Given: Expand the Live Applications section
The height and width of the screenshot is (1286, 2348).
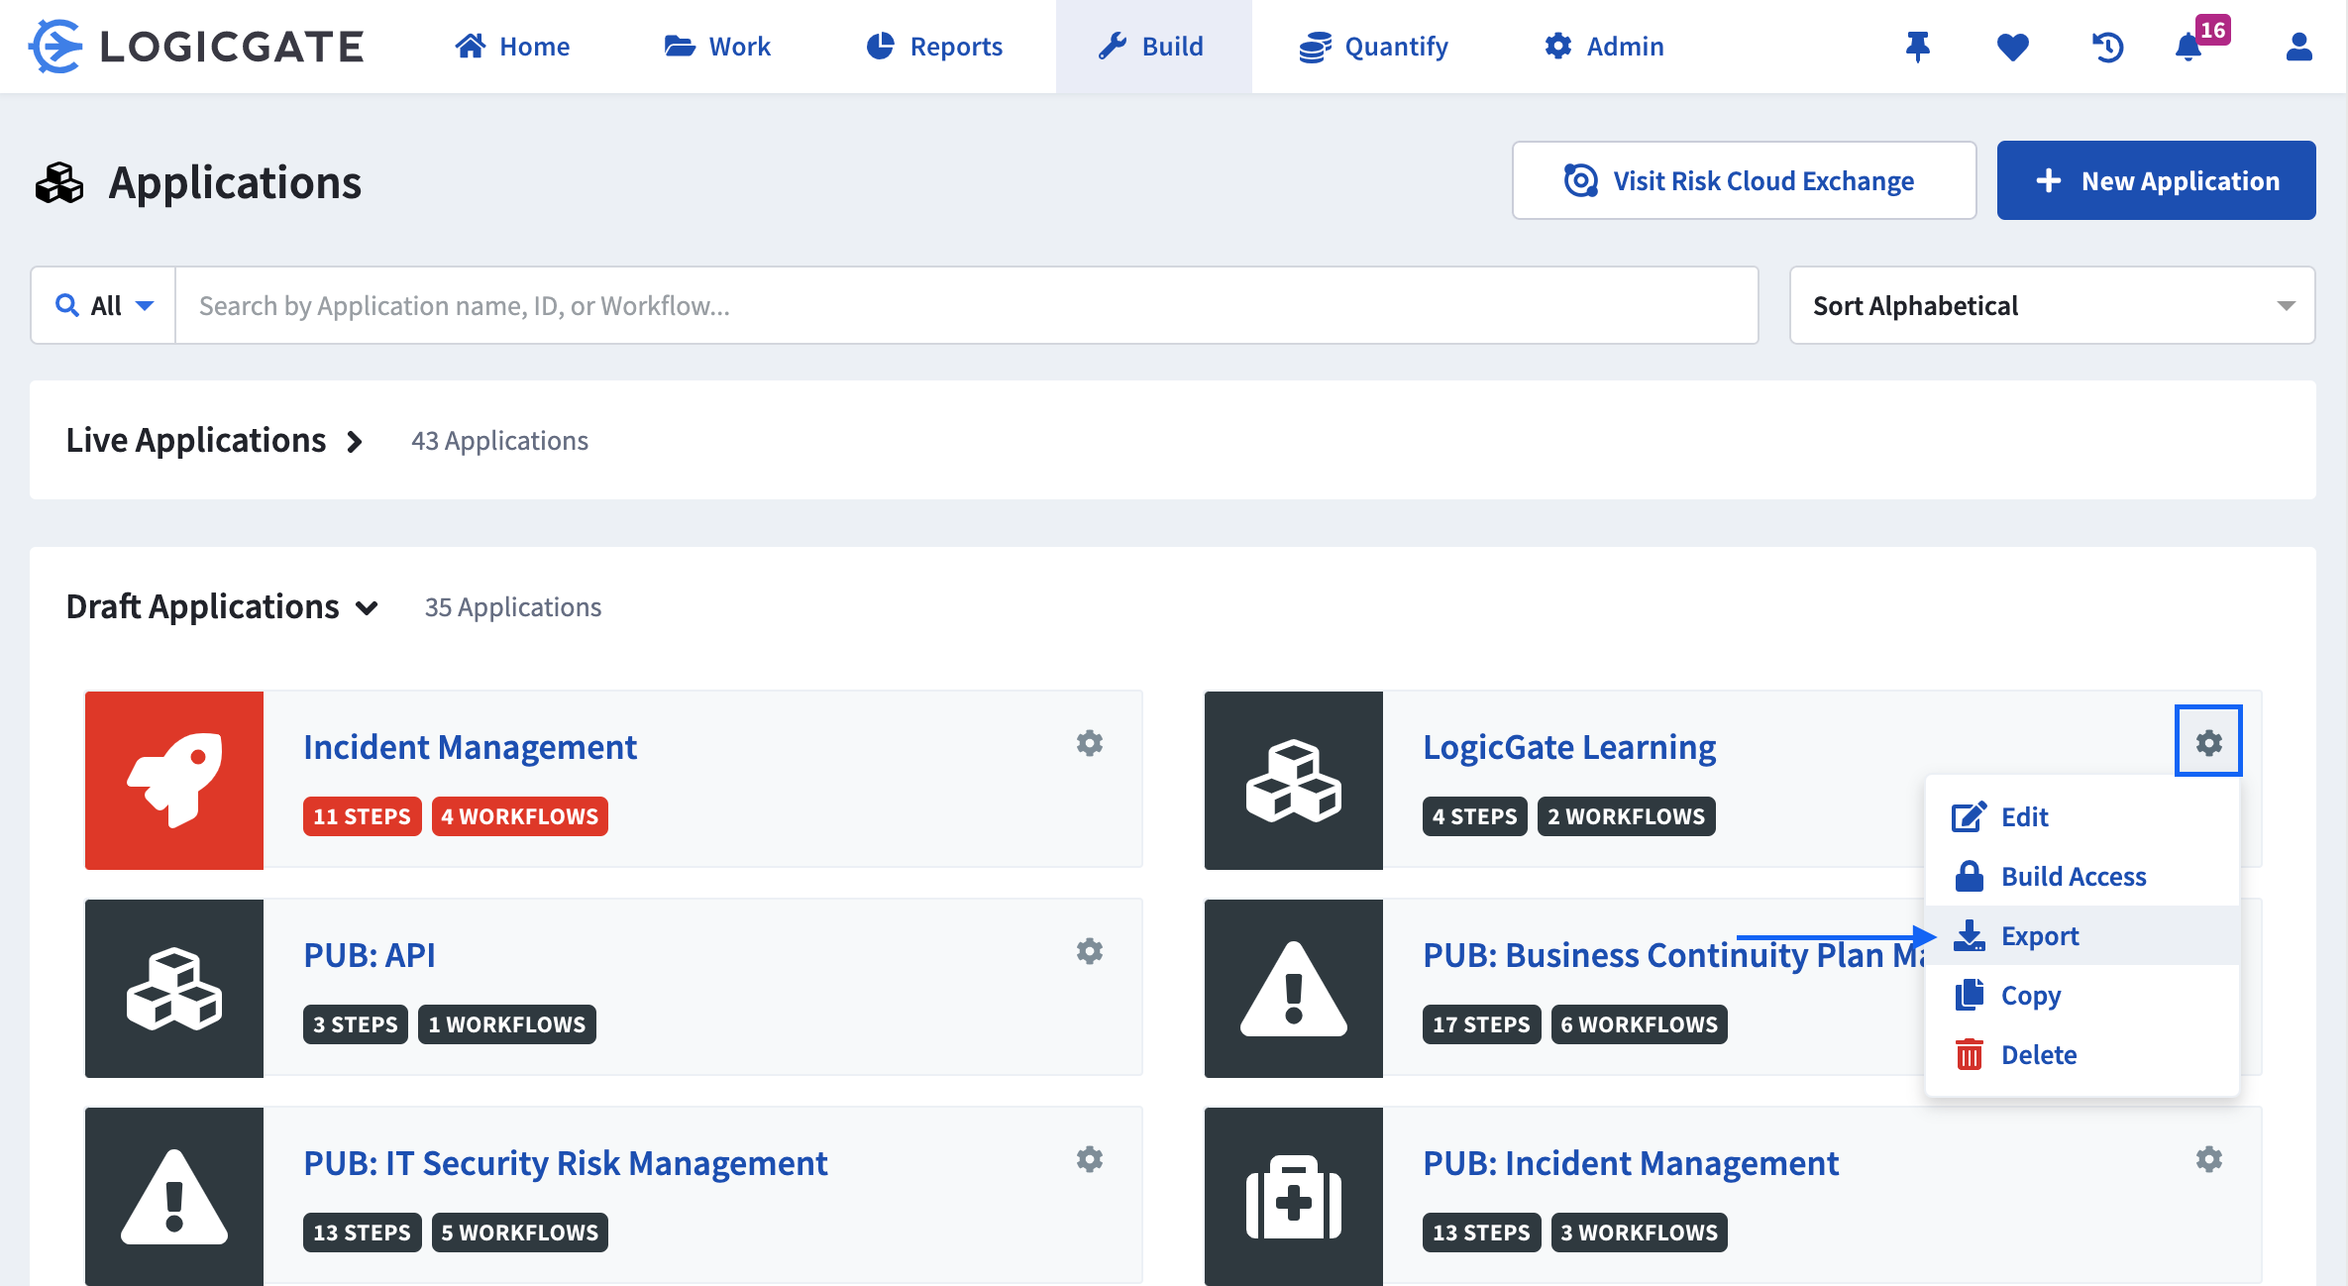Looking at the screenshot, I should click(x=215, y=440).
